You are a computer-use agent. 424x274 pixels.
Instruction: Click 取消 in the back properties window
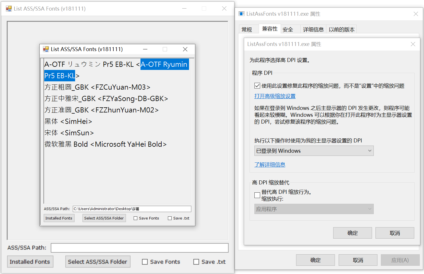[358, 260]
